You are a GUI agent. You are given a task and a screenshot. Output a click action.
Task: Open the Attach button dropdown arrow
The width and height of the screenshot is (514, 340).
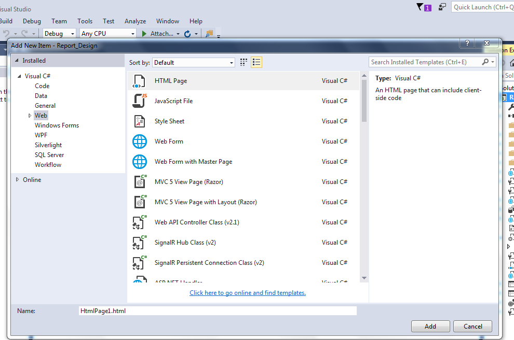click(x=178, y=34)
